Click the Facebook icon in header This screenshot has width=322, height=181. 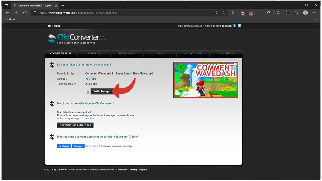[x=234, y=26]
